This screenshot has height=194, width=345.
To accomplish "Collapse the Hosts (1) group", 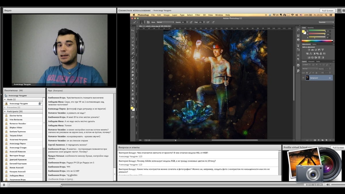I will [x=5, y=99].
